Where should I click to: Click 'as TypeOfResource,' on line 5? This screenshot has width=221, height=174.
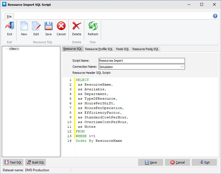tap(98, 99)
